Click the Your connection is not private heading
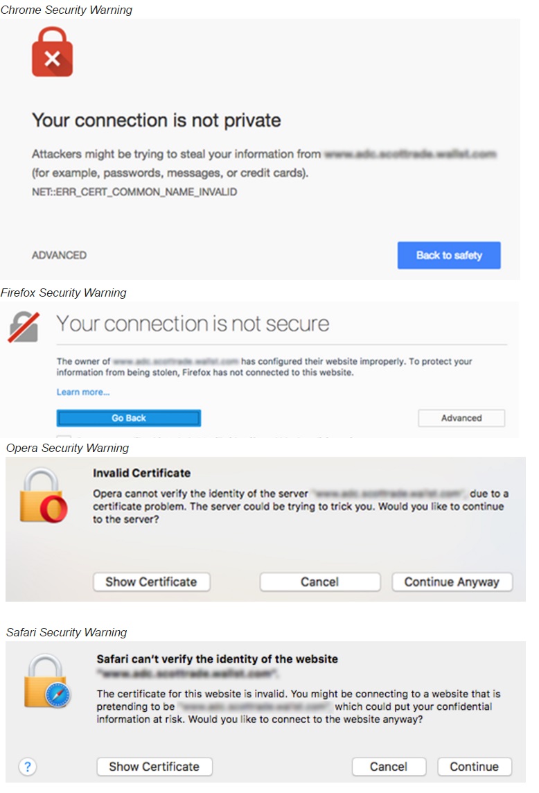 point(157,121)
